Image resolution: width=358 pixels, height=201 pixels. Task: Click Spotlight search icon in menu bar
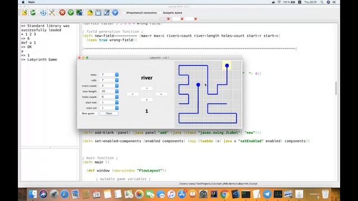(322, 2)
